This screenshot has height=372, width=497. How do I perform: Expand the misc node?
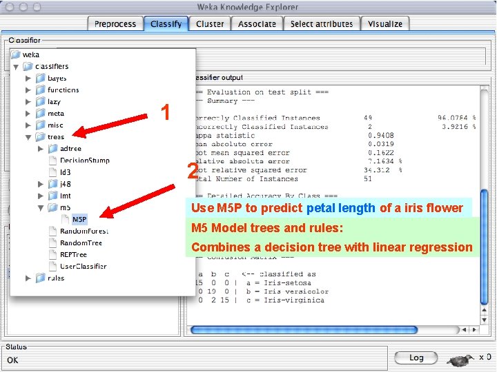[x=28, y=125]
